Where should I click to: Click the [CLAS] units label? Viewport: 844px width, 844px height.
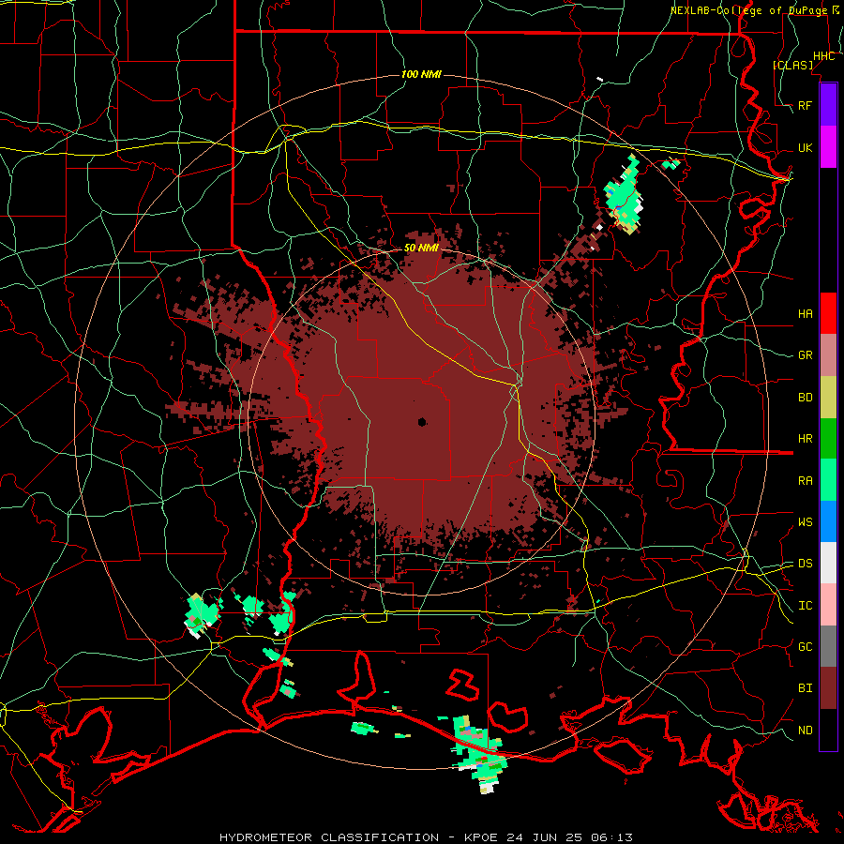[792, 66]
